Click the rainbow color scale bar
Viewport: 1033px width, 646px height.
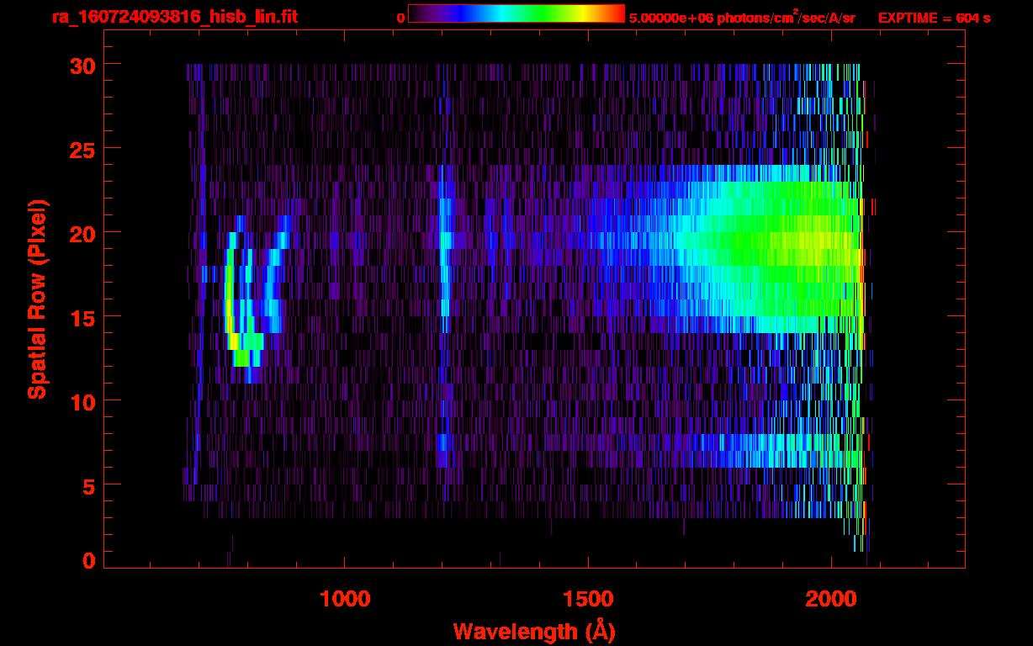516,13
